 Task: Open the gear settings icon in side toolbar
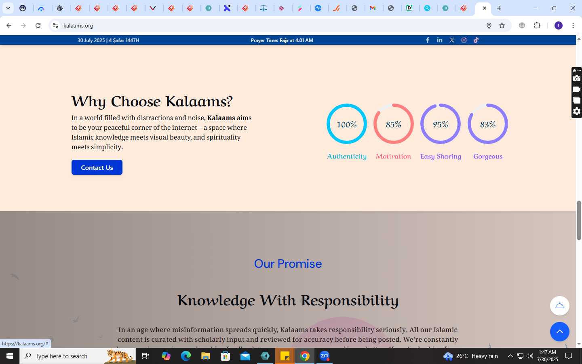pyautogui.click(x=577, y=111)
